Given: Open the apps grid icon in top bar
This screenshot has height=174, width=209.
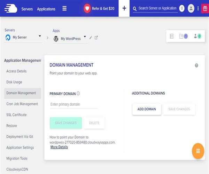Looking at the screenshot, I should click(64, 8).
